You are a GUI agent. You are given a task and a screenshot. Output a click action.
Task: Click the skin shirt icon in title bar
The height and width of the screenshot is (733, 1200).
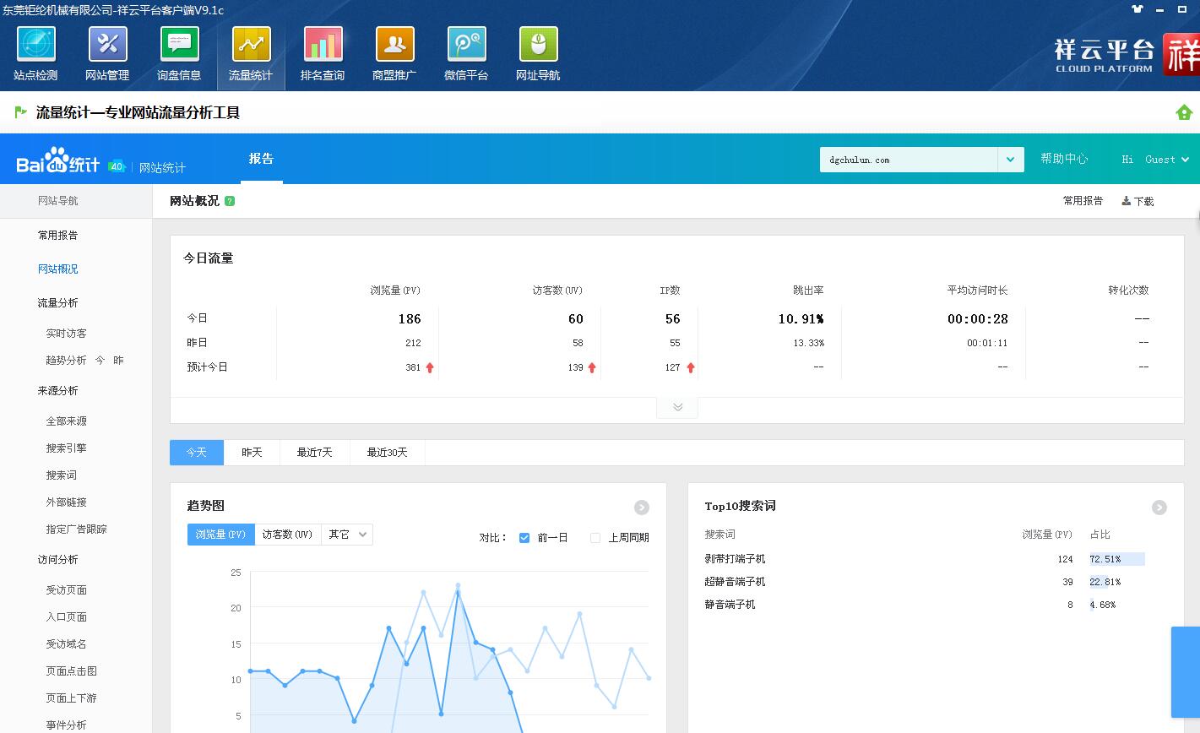tap(1138, 9)
